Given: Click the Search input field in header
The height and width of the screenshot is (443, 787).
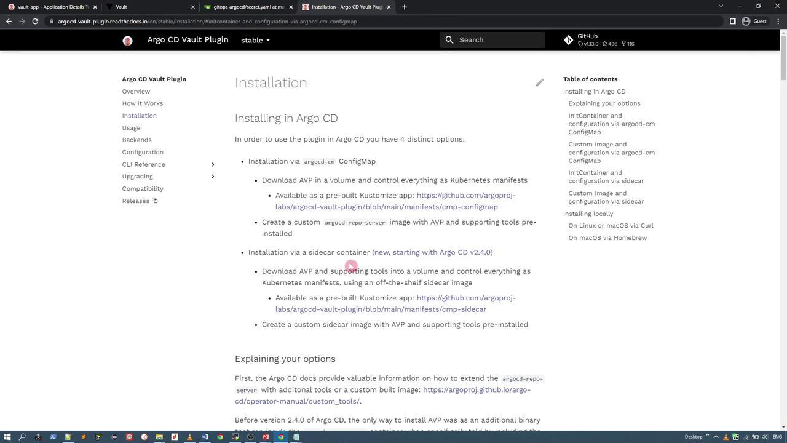Looking at the screenshot, I should tap(492, 40).
